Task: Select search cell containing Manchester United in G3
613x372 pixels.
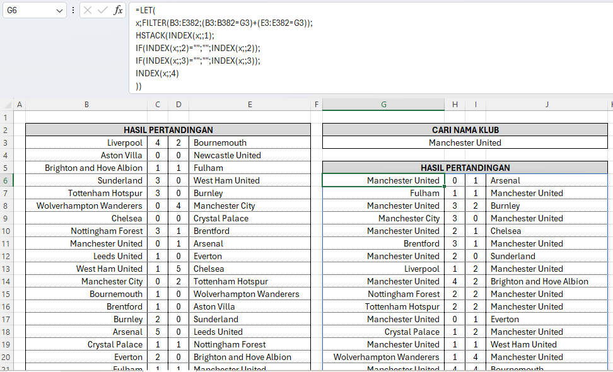Action: (465, 142)
